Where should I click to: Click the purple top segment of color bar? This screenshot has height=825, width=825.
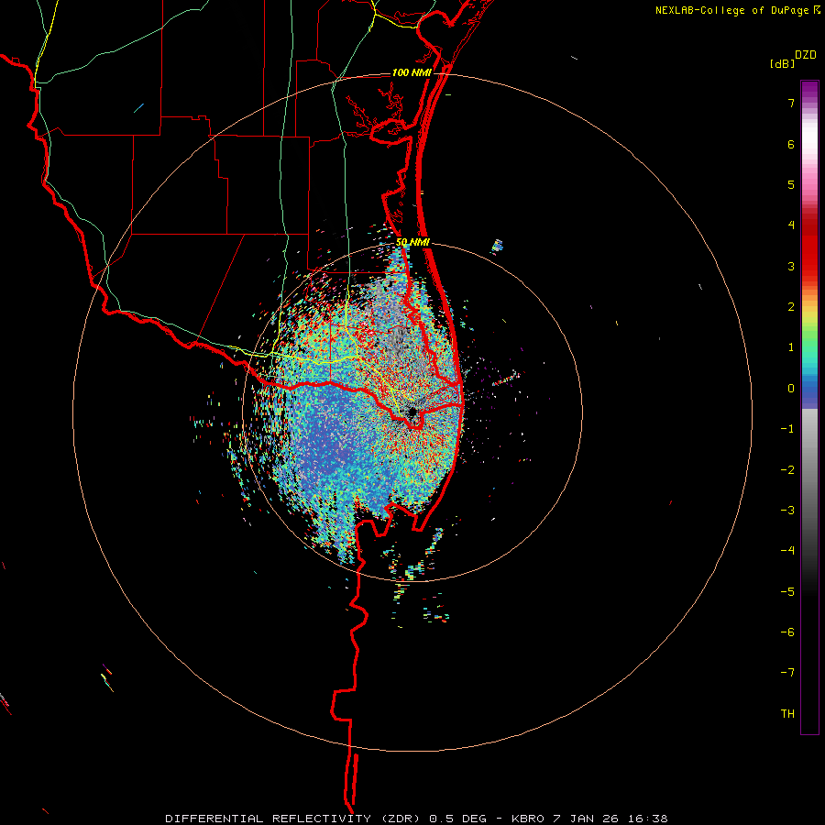click(x=809, y=92)
